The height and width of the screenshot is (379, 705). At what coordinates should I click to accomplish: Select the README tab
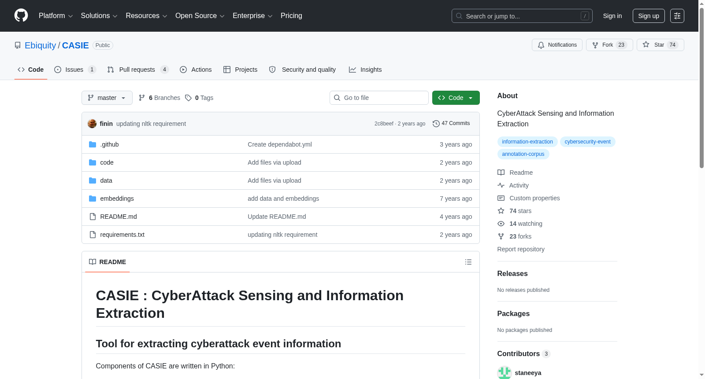[x=108, y=262]
